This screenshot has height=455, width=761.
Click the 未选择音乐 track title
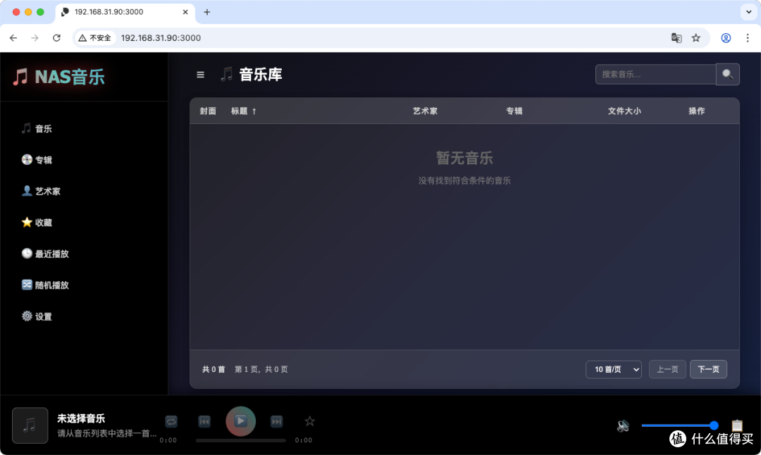(x=81, y=418)
